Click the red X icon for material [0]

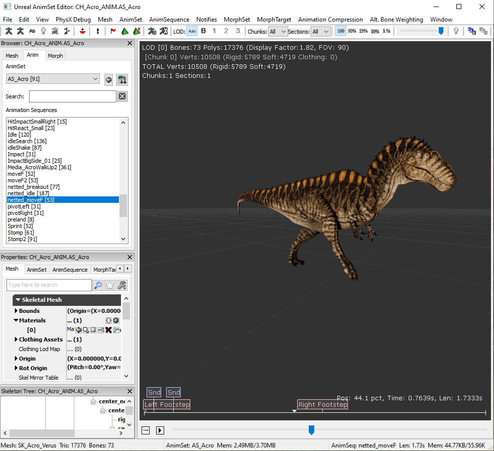pyautogui.click(x=108, y=330)
